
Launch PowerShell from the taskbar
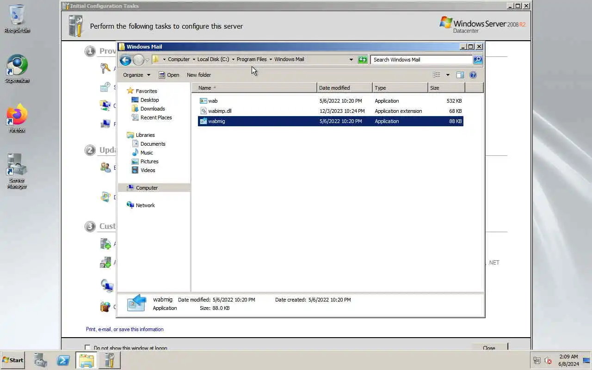pyautogui.click(x=63, y=360)
